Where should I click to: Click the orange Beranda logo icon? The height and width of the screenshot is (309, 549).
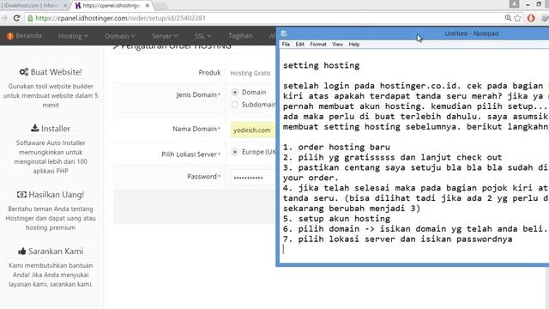point(10,36)
